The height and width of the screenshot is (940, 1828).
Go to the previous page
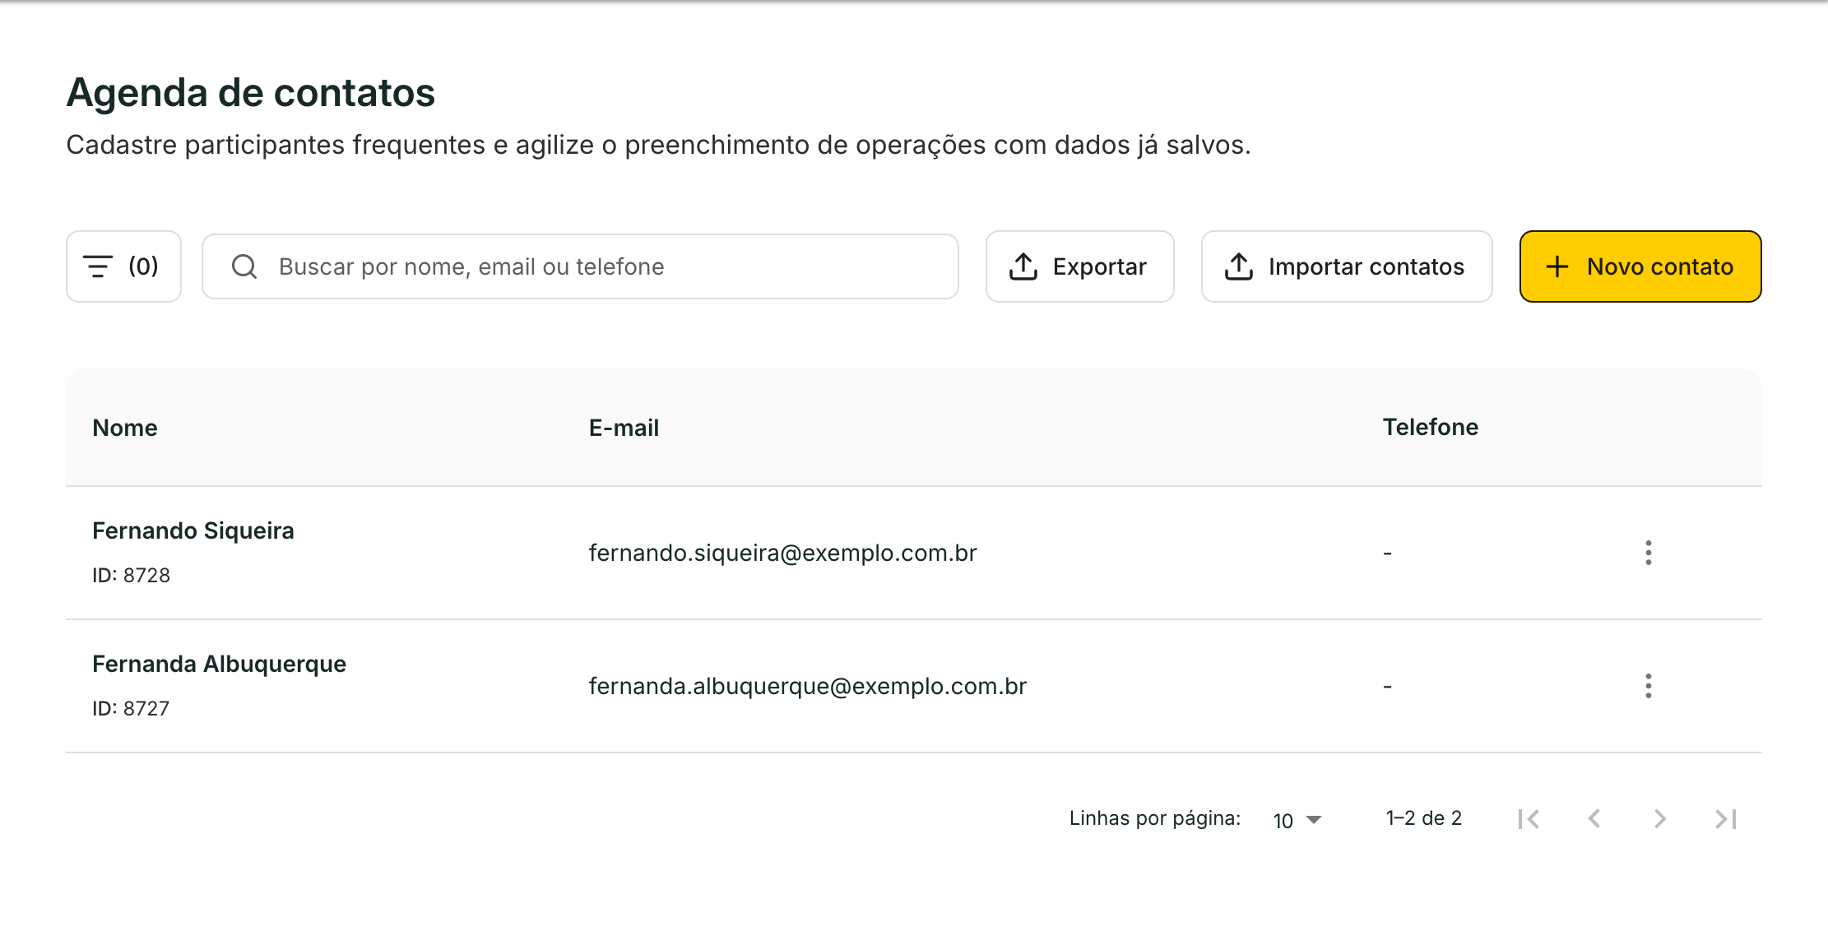tap(1594, 819)
